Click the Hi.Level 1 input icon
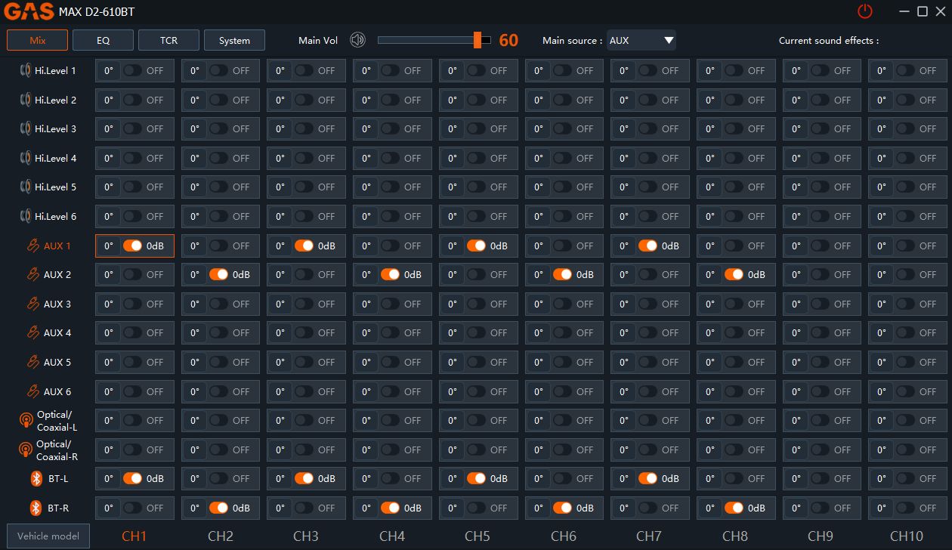 (26, 71)
